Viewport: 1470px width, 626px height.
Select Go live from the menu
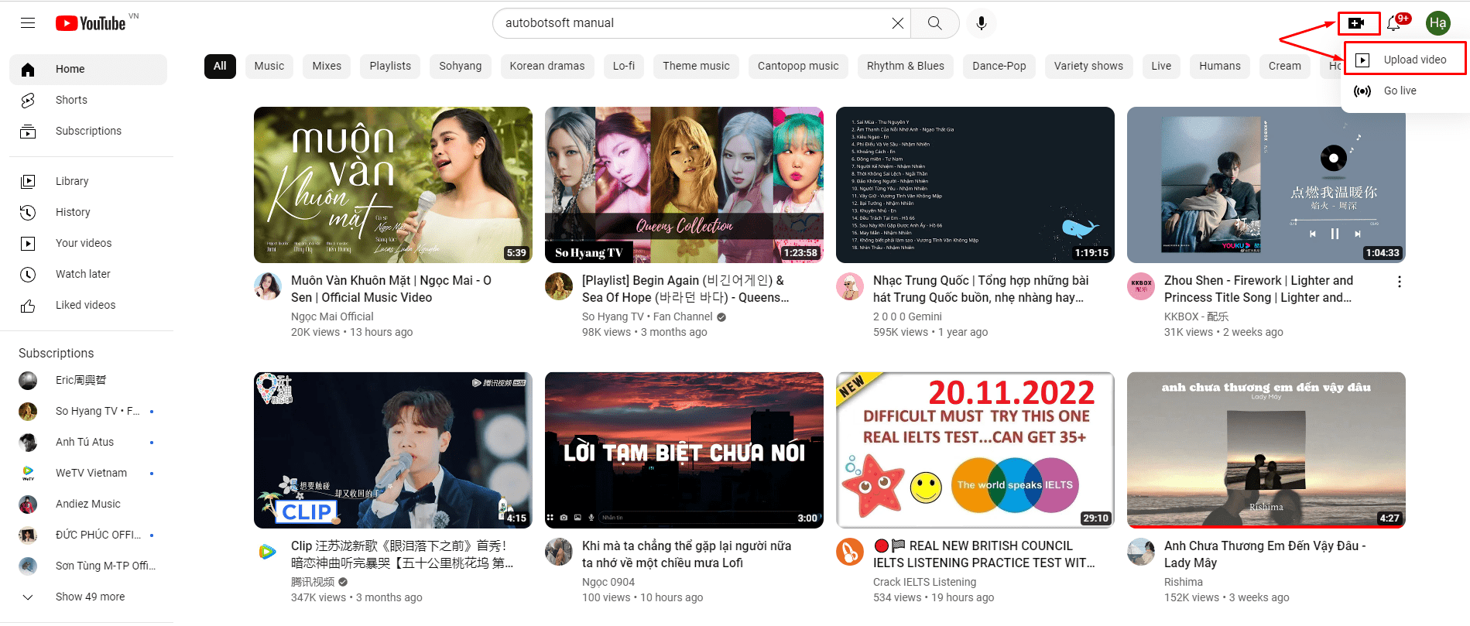[1405, 91]
